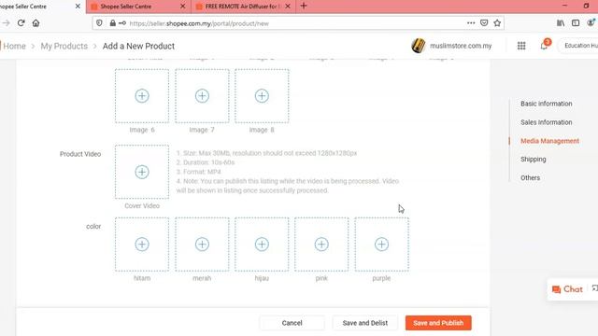Upload Cover Video with plus icon
Screen dimensions: 598x336
142,172
